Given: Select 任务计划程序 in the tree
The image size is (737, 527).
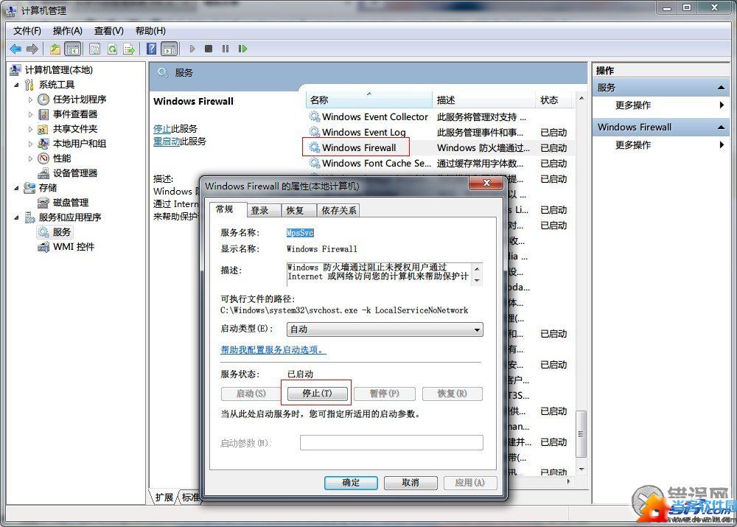Looking at the screenshot, I should point(80,100).
